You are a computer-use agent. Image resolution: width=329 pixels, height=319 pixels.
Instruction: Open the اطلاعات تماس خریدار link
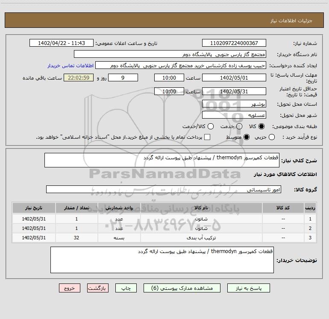click(70, 66)
